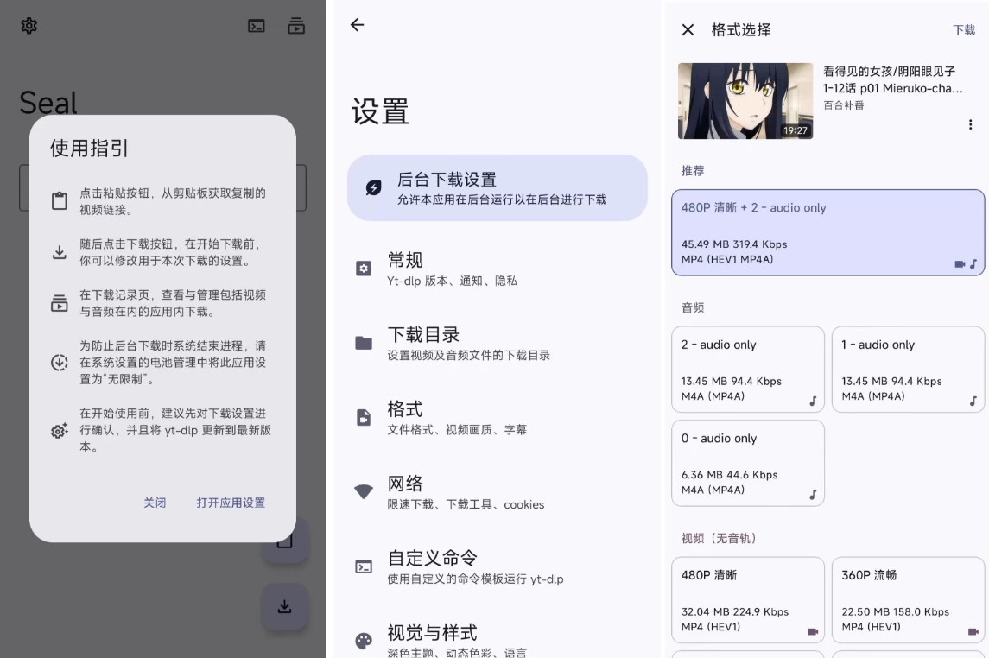
Task: Go back with the arrow icon
Action: [358, 25]
